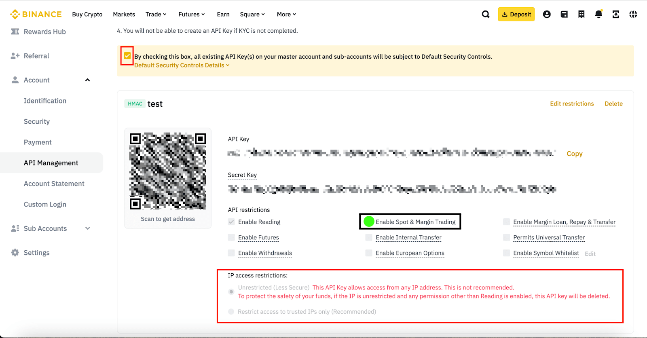Expand the Trade dropdown menu
647x338 pixels.
[x=156, y=14]
